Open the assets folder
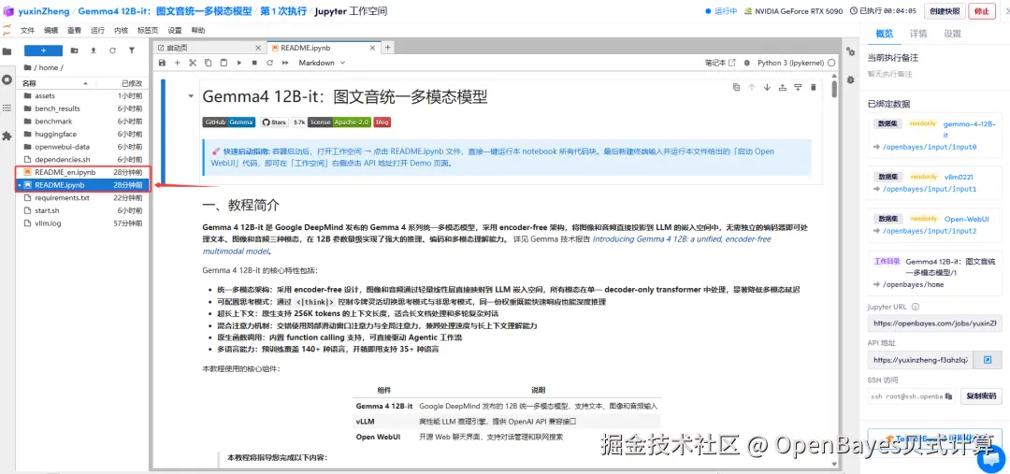The height and width of the screenshot is (474, 1010). 82,96
